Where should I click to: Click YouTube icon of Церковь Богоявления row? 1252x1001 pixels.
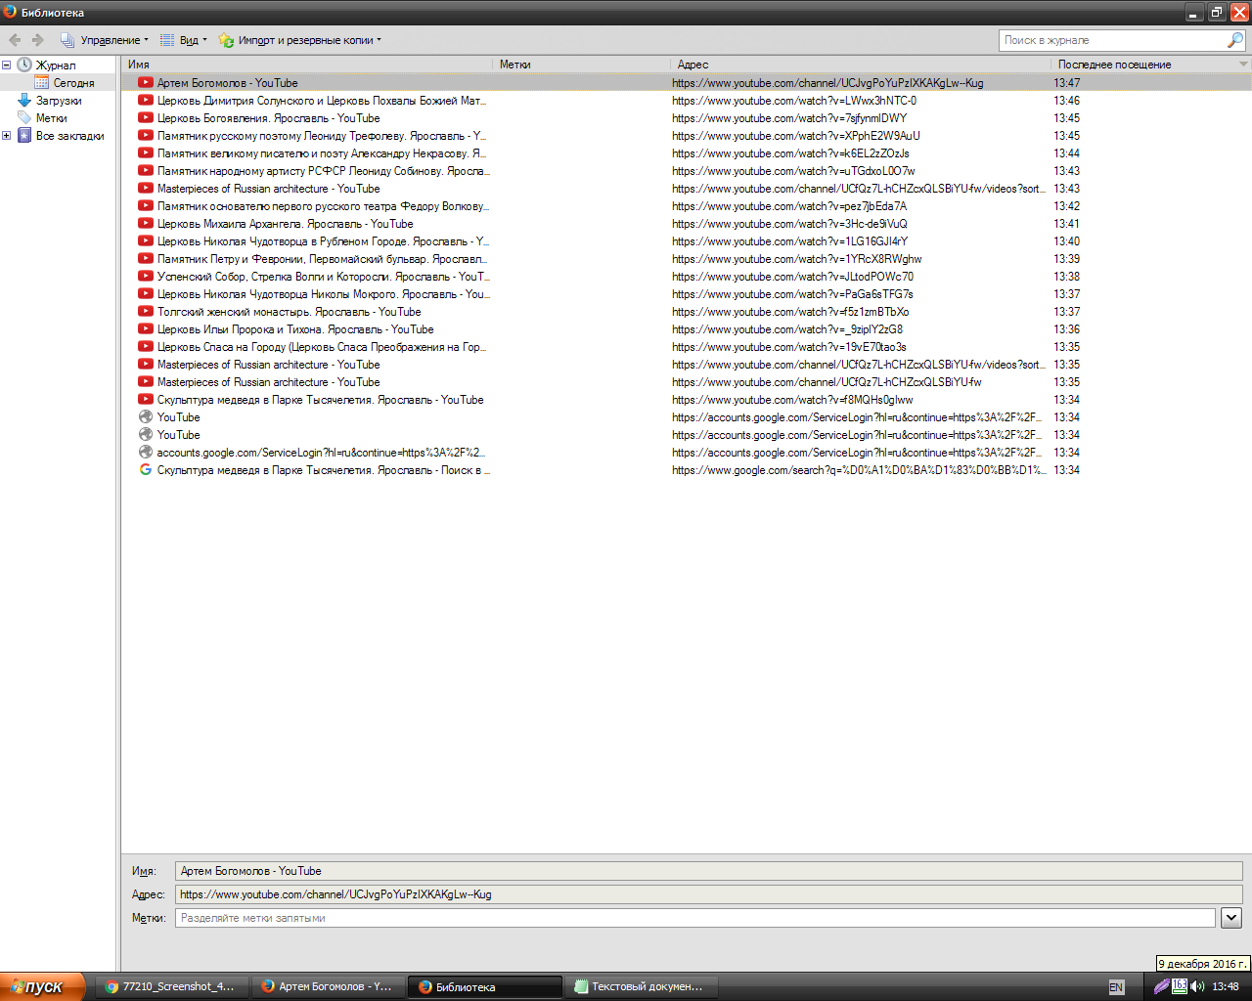click(x=146, y=118)
